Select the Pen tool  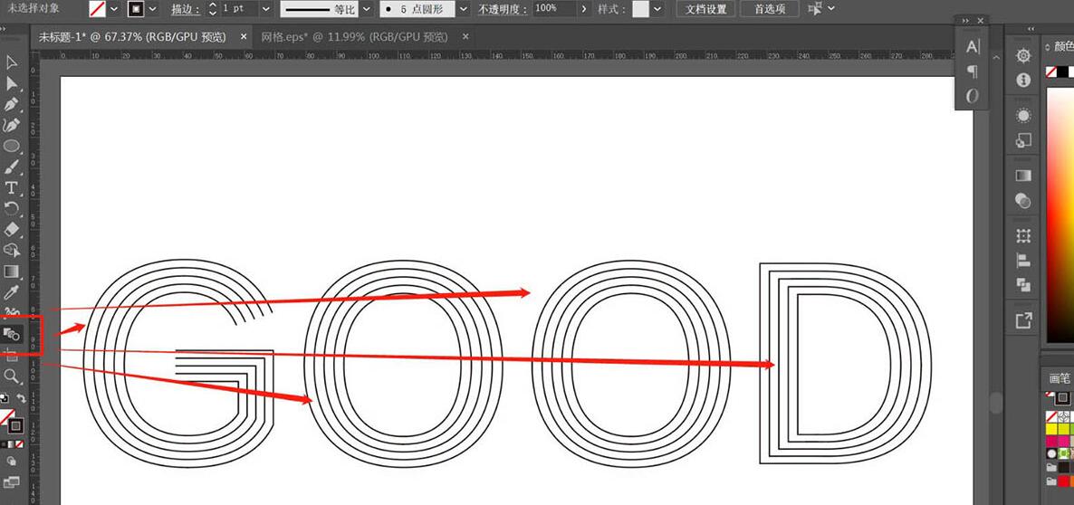(x=12, y=105)
